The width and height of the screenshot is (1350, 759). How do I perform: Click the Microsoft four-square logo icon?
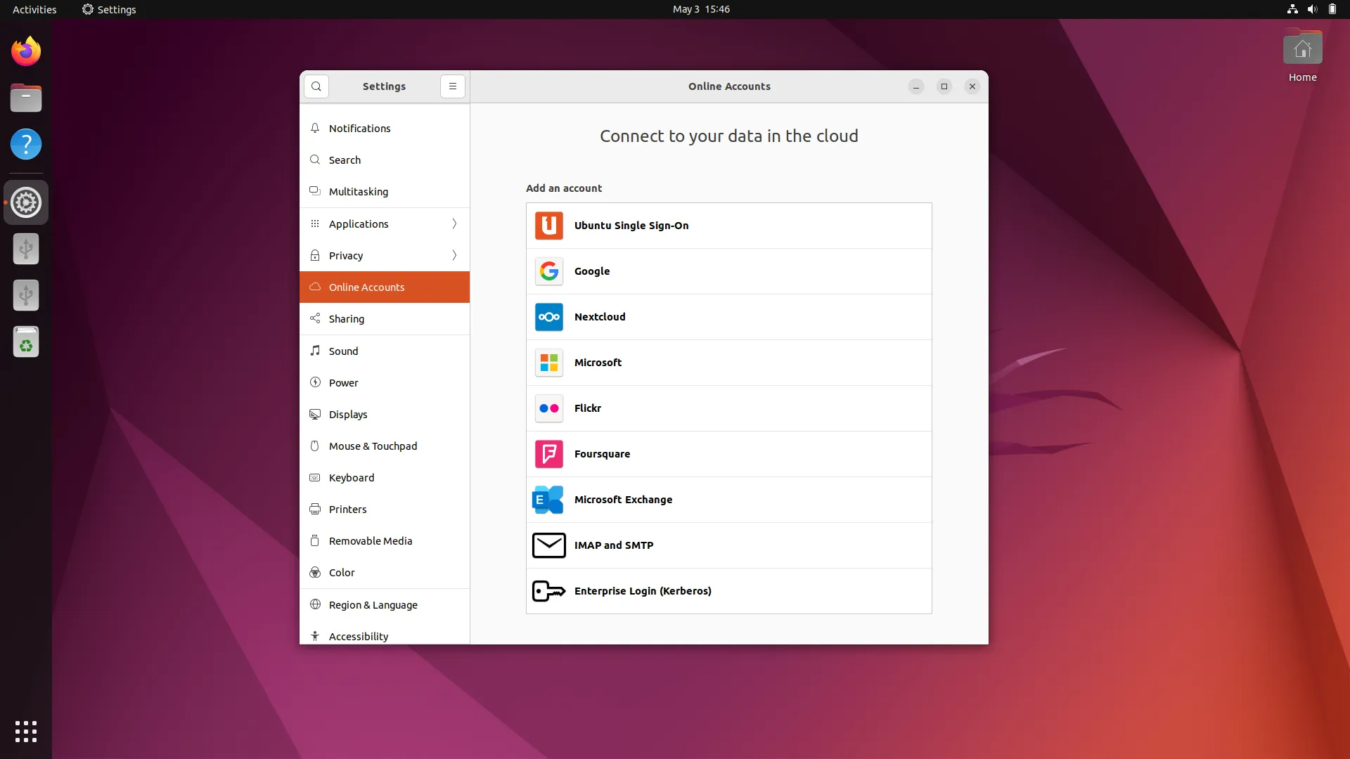[x=548, y=363]
